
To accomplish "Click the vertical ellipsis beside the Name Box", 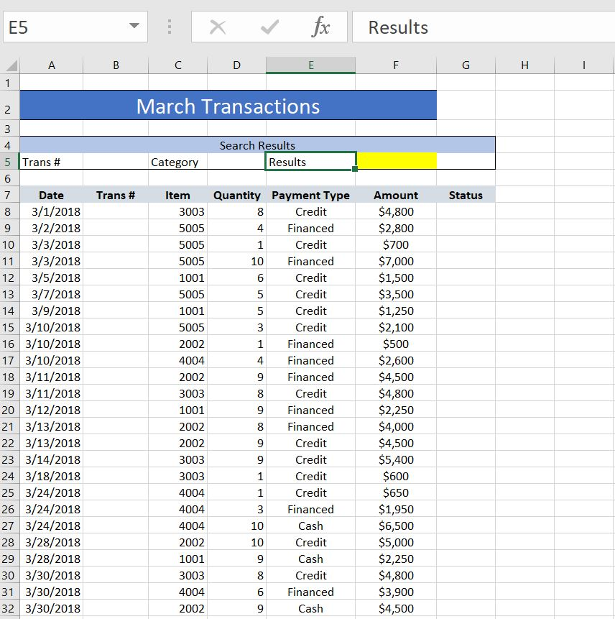I will [170, 27].
